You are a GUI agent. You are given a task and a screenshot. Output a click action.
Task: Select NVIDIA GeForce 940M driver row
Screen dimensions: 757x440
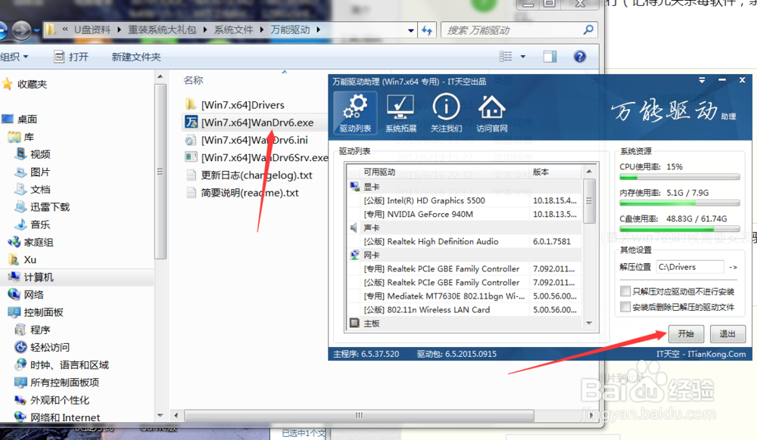465,214
